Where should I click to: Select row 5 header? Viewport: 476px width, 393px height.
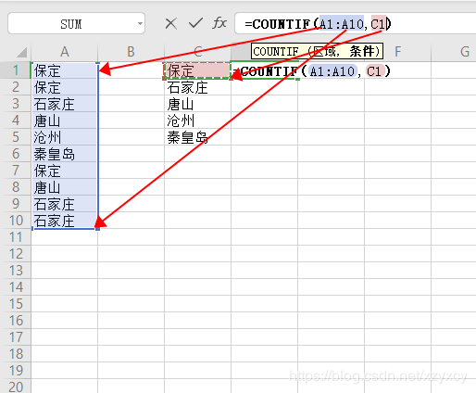coord(16,137)
